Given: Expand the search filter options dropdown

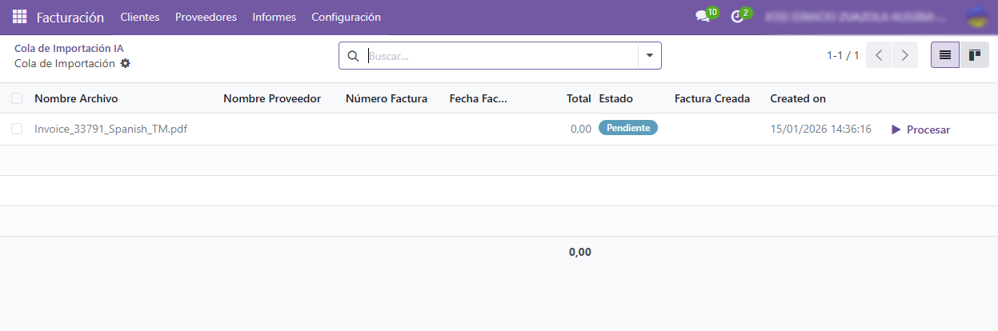Looking at the screenshot, I should click(649, 56).
